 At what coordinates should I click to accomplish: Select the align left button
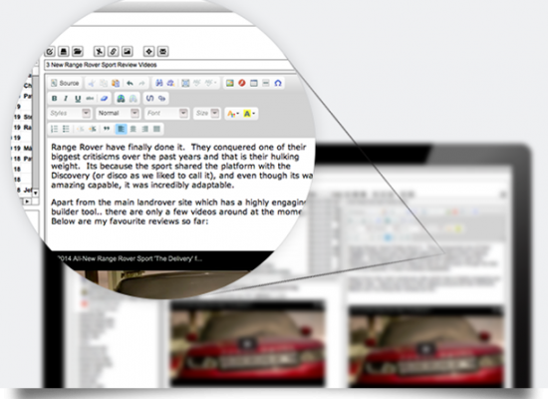point(121,129)
